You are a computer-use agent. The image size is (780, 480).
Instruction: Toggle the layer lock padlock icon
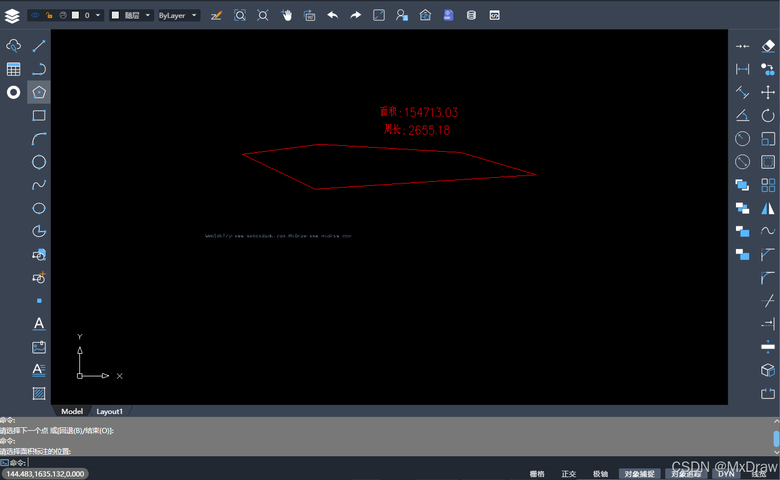(49, 16)
